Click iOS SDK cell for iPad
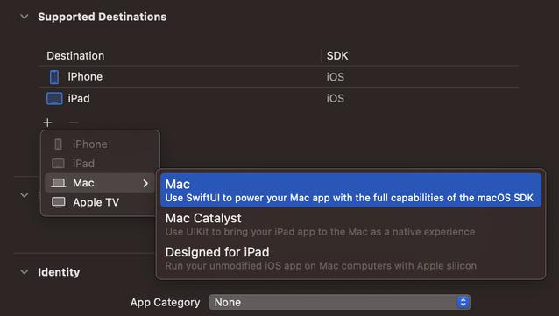This screenshot has height=316, width=559. 336,99
